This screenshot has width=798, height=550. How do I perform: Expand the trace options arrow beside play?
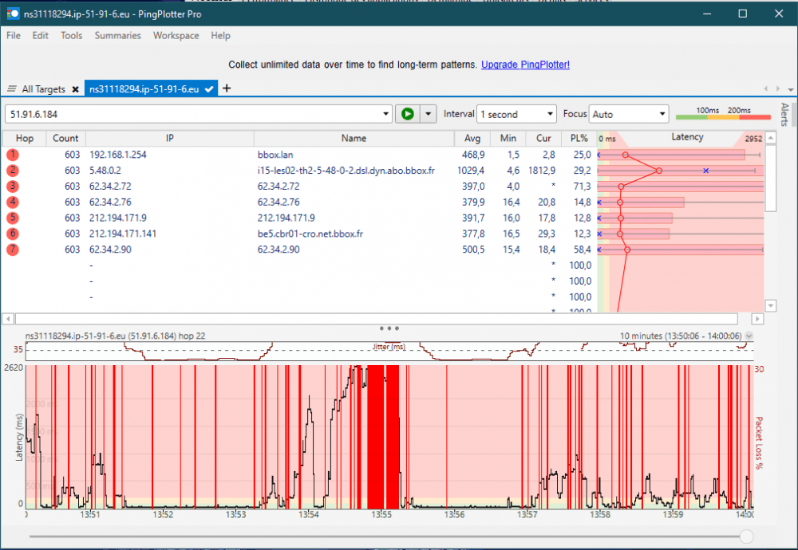point(429,114)
